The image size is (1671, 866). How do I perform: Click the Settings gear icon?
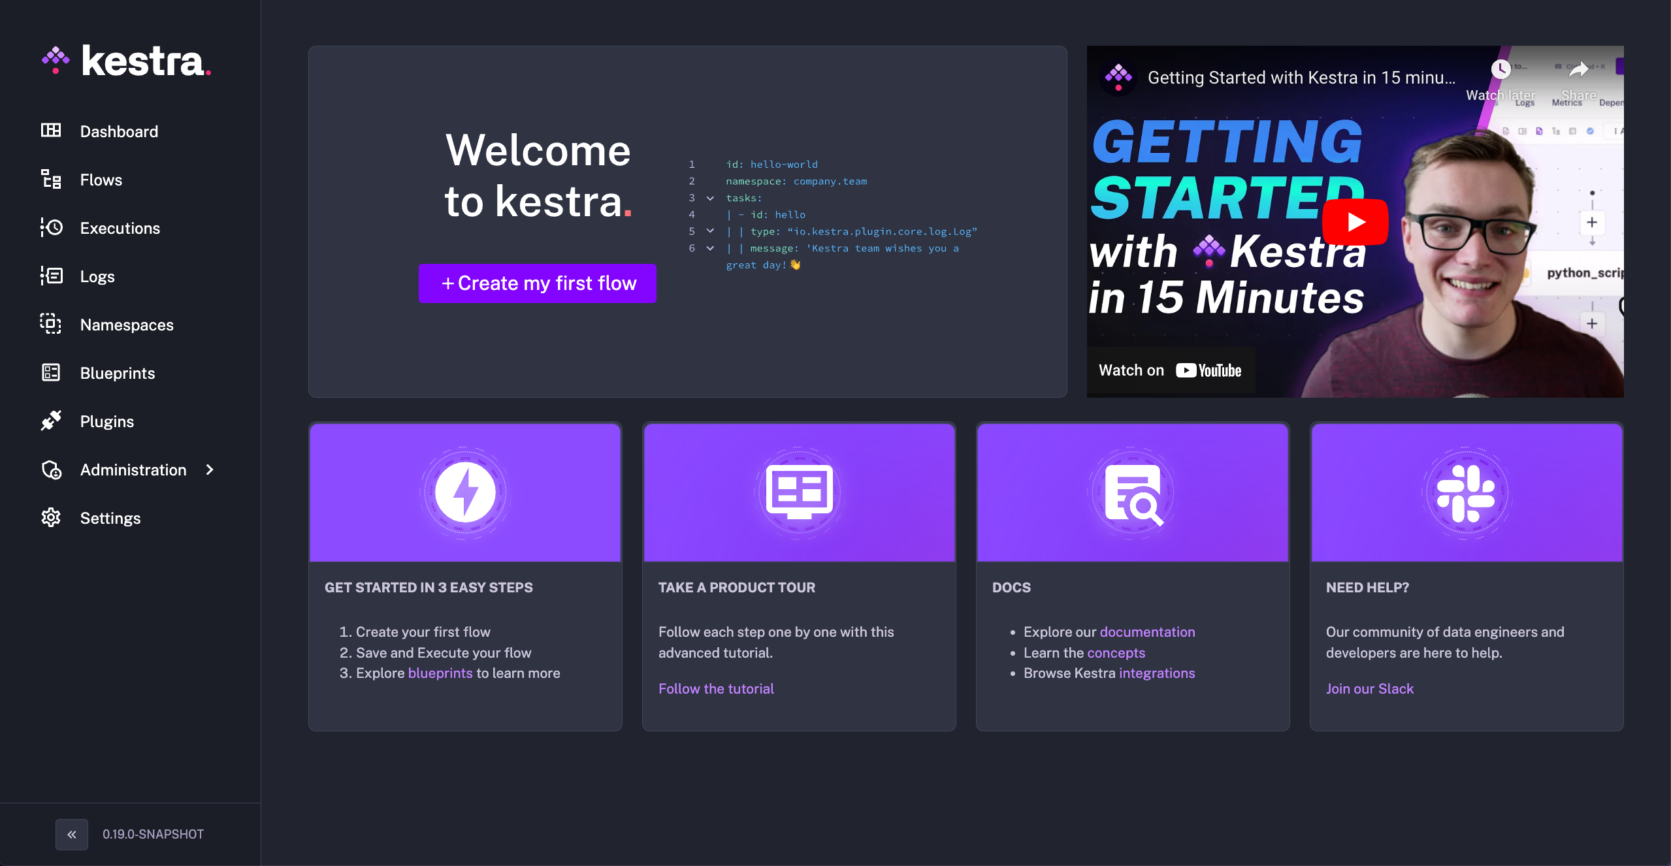[51, 517]
